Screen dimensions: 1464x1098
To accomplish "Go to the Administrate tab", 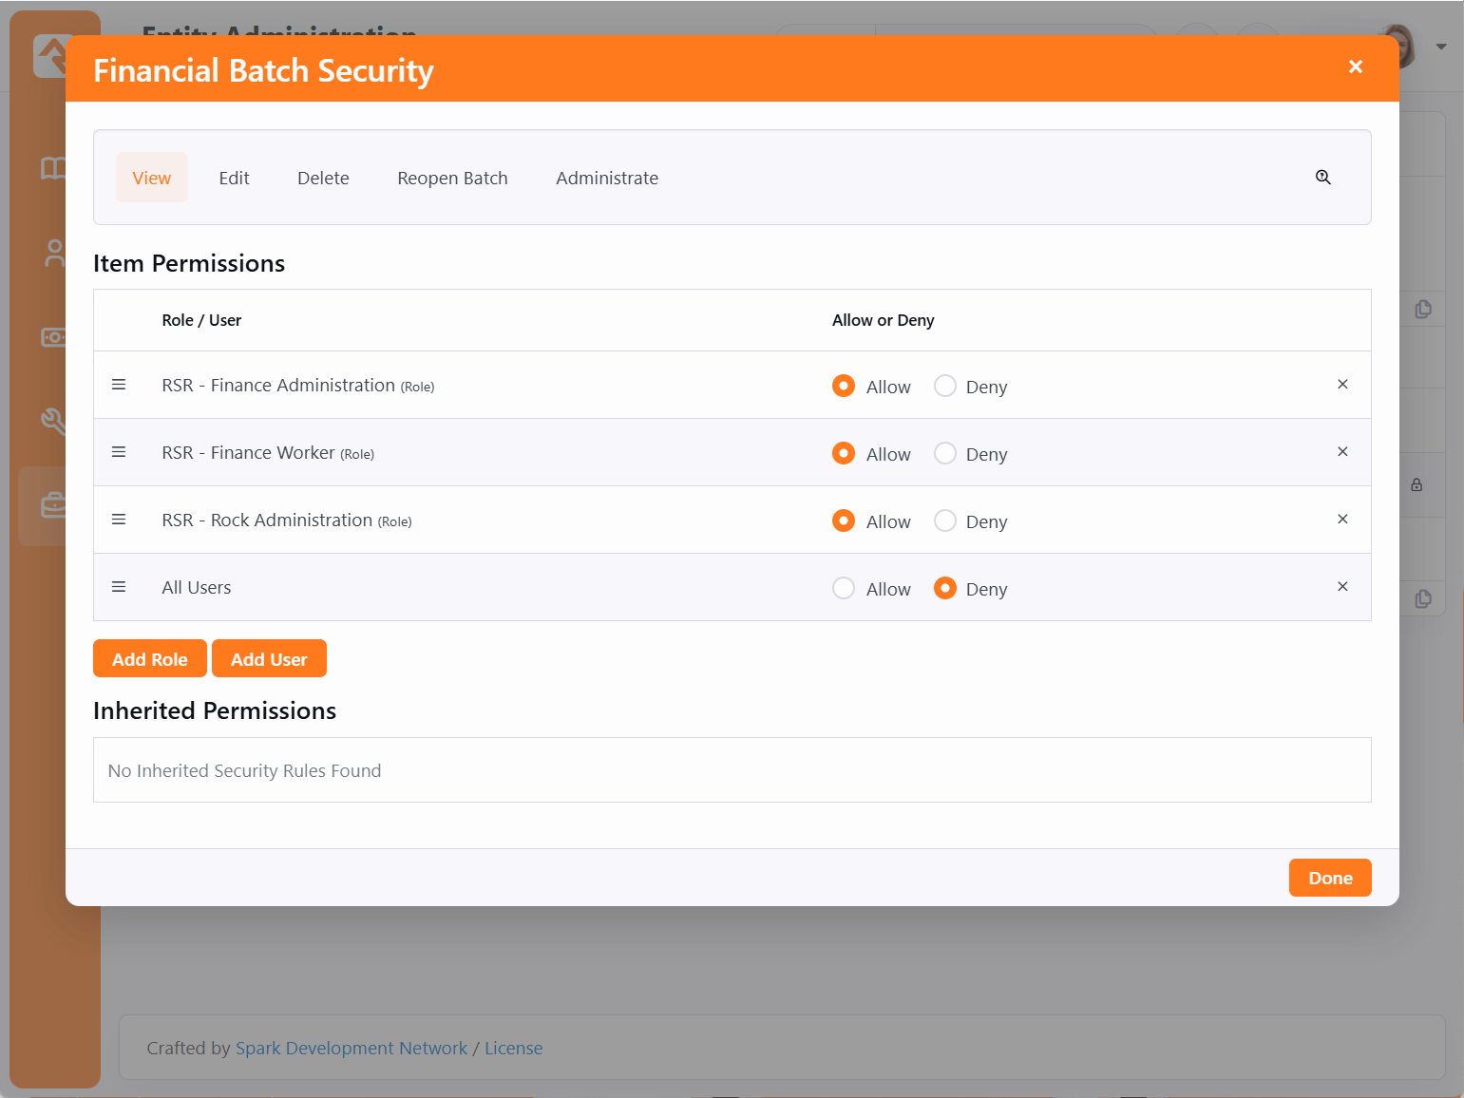I will (x=607, y=178).
